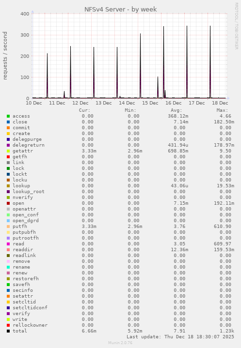
Task: Click the 'open_dgrd' legend label
Action: [26, 221]
